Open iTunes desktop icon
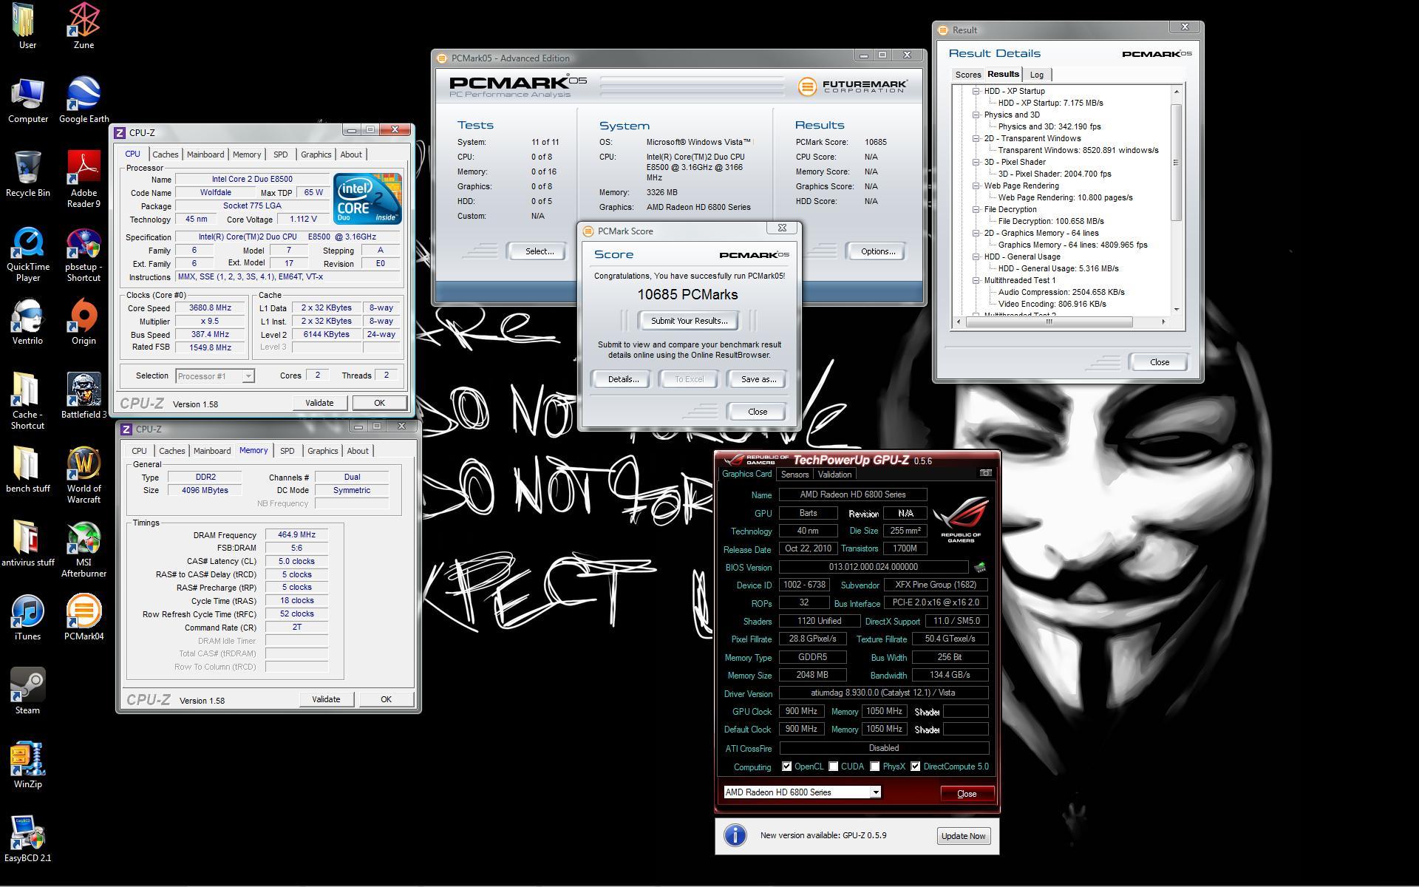The height and width of the screenshot is (887, 1419). (27, 617)
